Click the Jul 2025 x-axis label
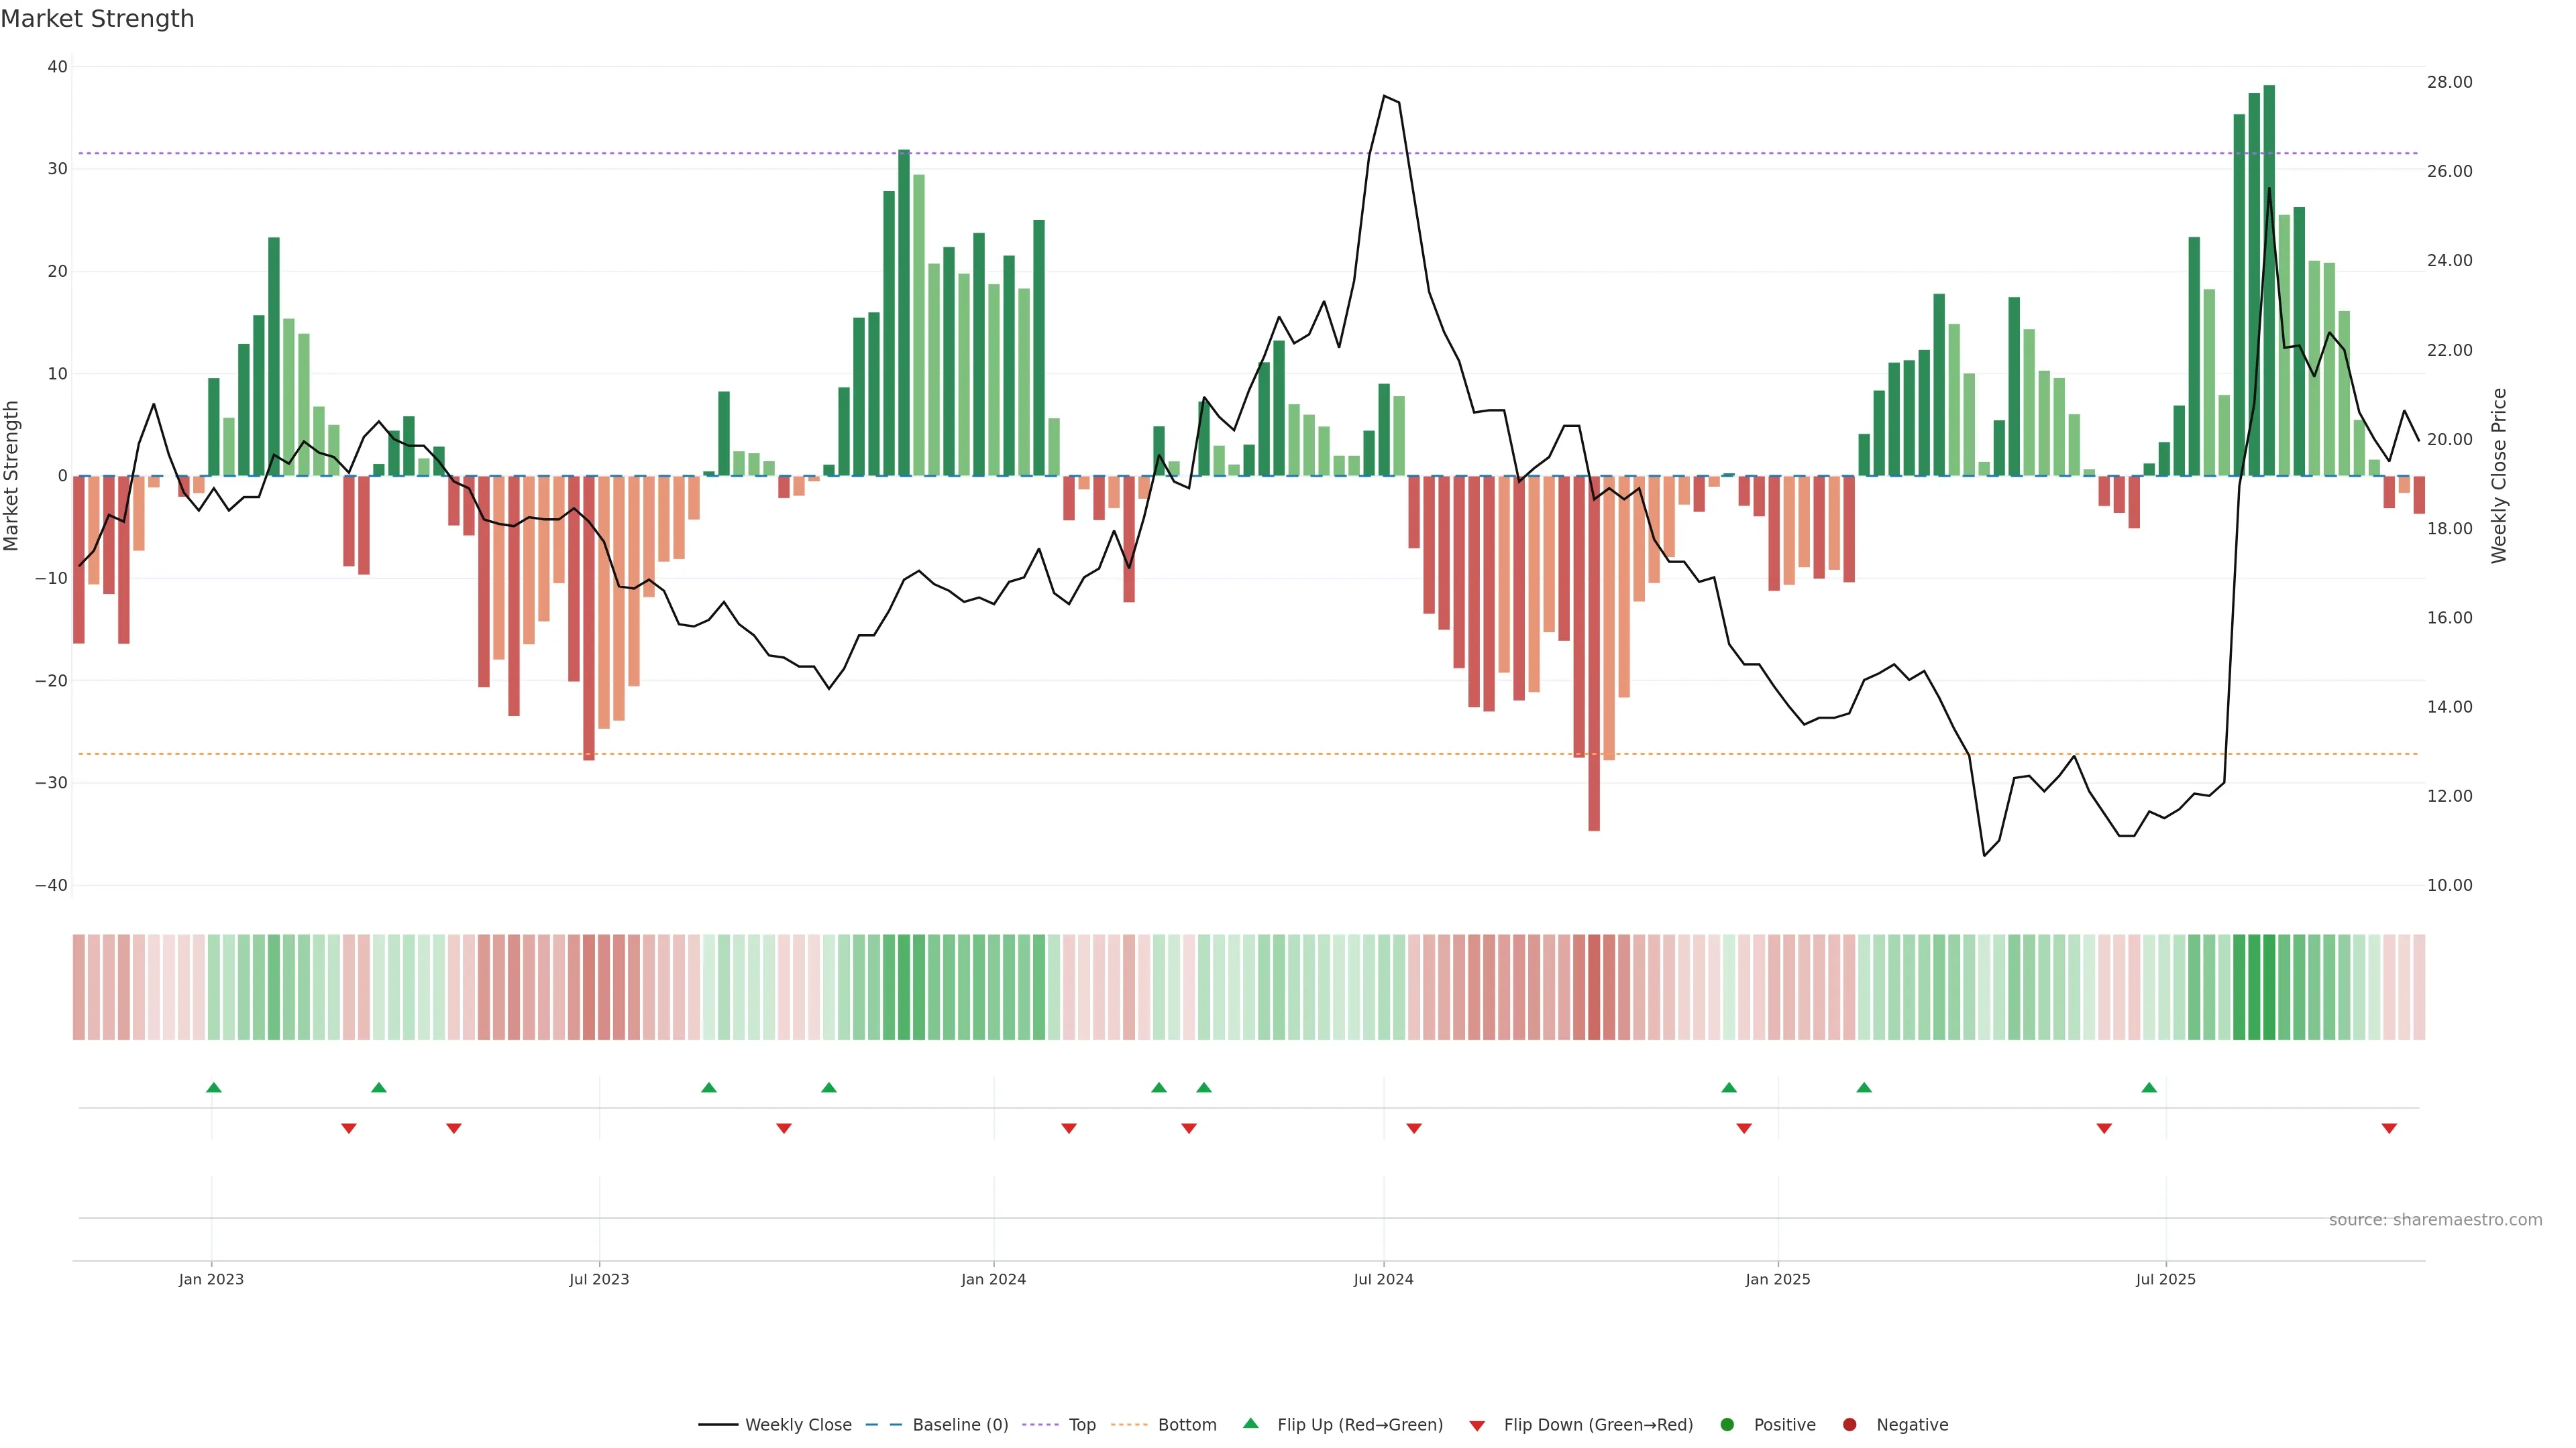The image size is (2576, 1448). (2165, 1279)
